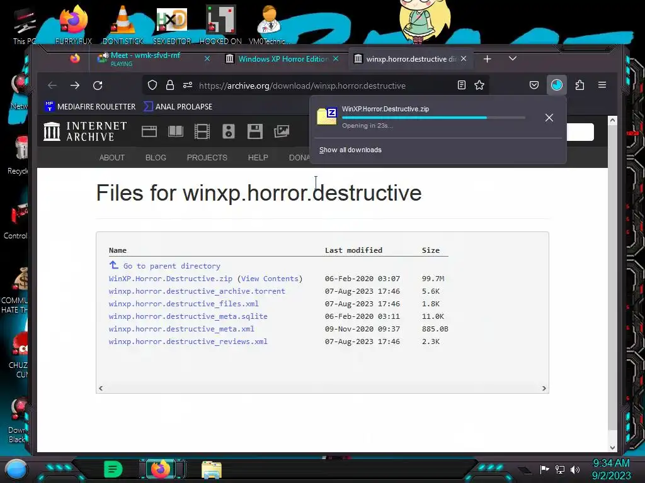Screen dimensions: 645x483
Task: Open Internet Archive audio speaker icon
Action: pos(228,131)
